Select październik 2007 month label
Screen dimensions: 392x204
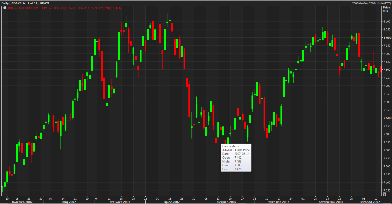331,202
